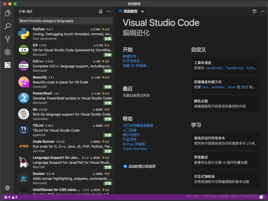268x201 pixels.
Task: Open the extensions panel more actions menu
Action: pos(109,11)
